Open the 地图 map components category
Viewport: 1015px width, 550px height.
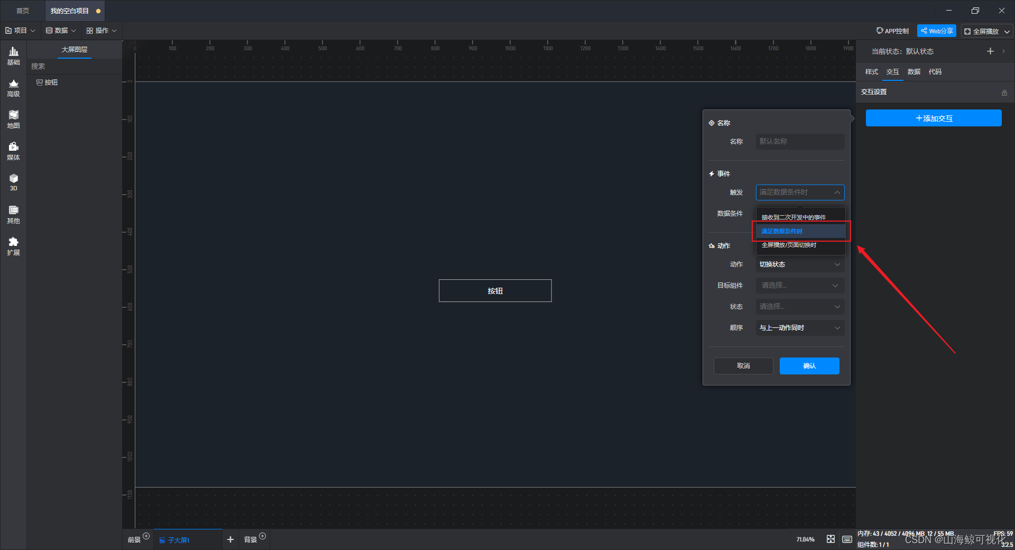click(x=13, y=120)
